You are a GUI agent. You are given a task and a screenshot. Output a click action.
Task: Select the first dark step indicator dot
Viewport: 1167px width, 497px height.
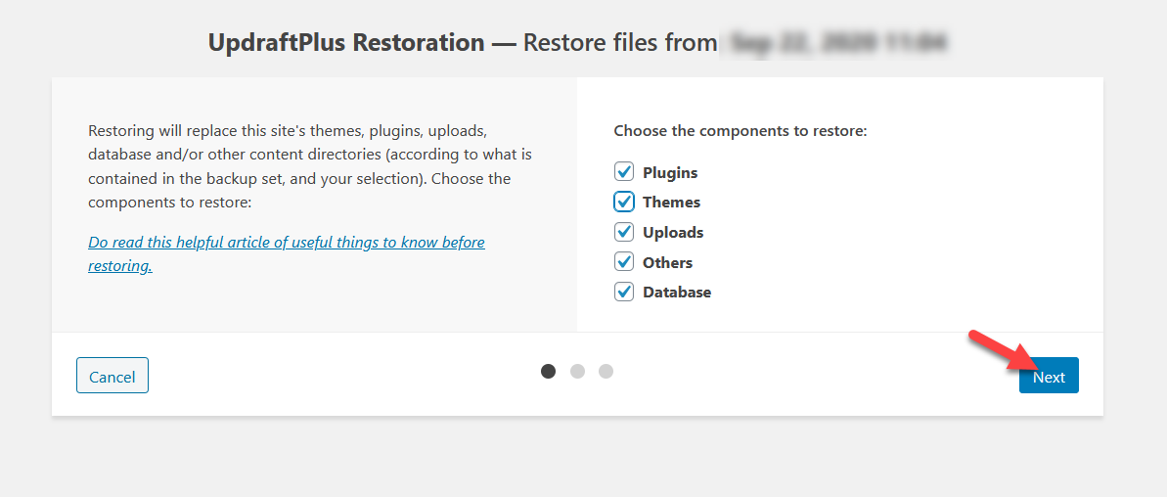pyautogui.click(x=549, y=371)
